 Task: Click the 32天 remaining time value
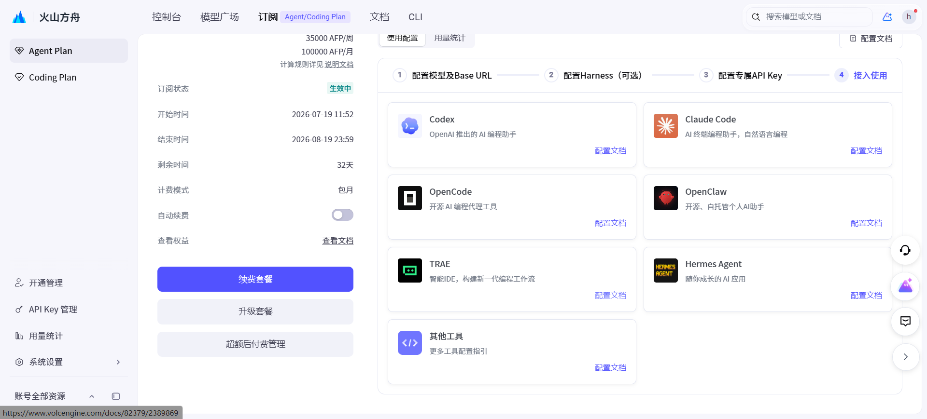pos(345,165)
